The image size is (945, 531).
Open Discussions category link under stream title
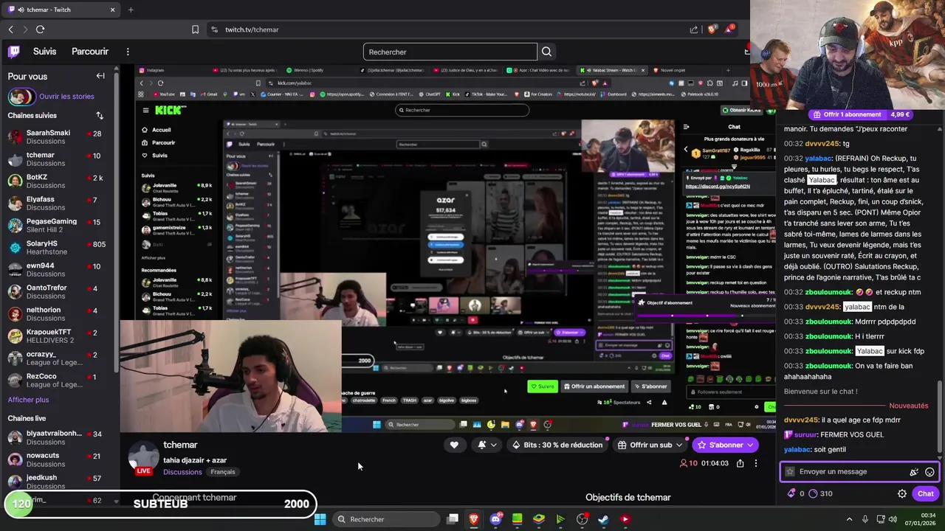[x=182, y=472]
